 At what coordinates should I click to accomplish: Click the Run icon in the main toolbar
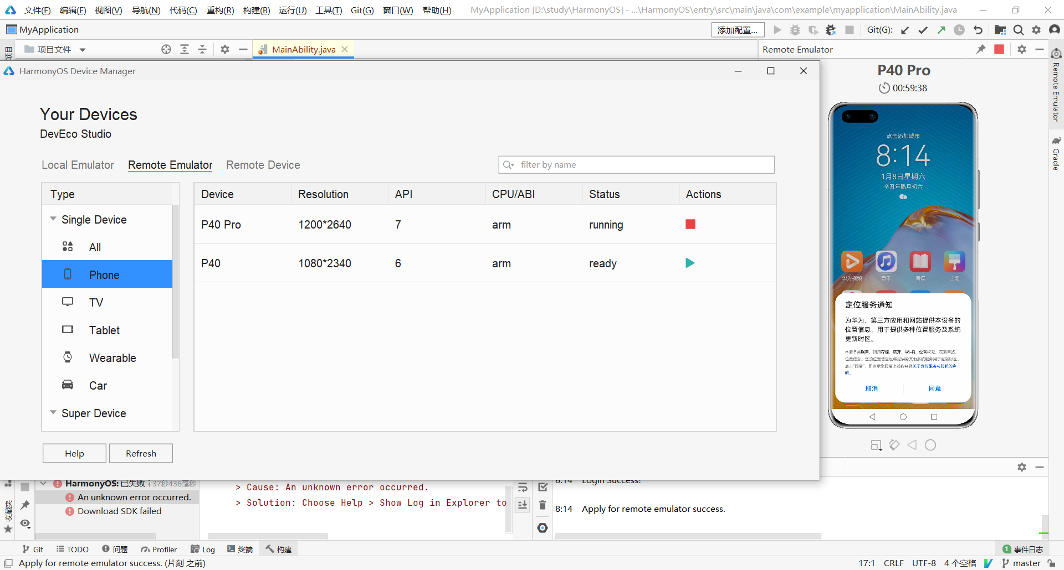coord(777,30)
